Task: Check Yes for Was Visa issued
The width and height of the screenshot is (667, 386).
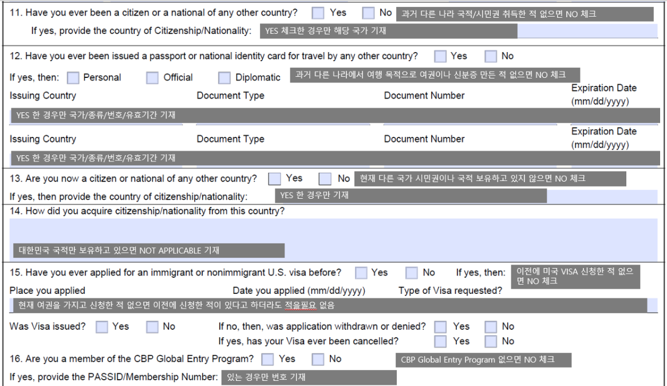Action: (x=102, y=327)
